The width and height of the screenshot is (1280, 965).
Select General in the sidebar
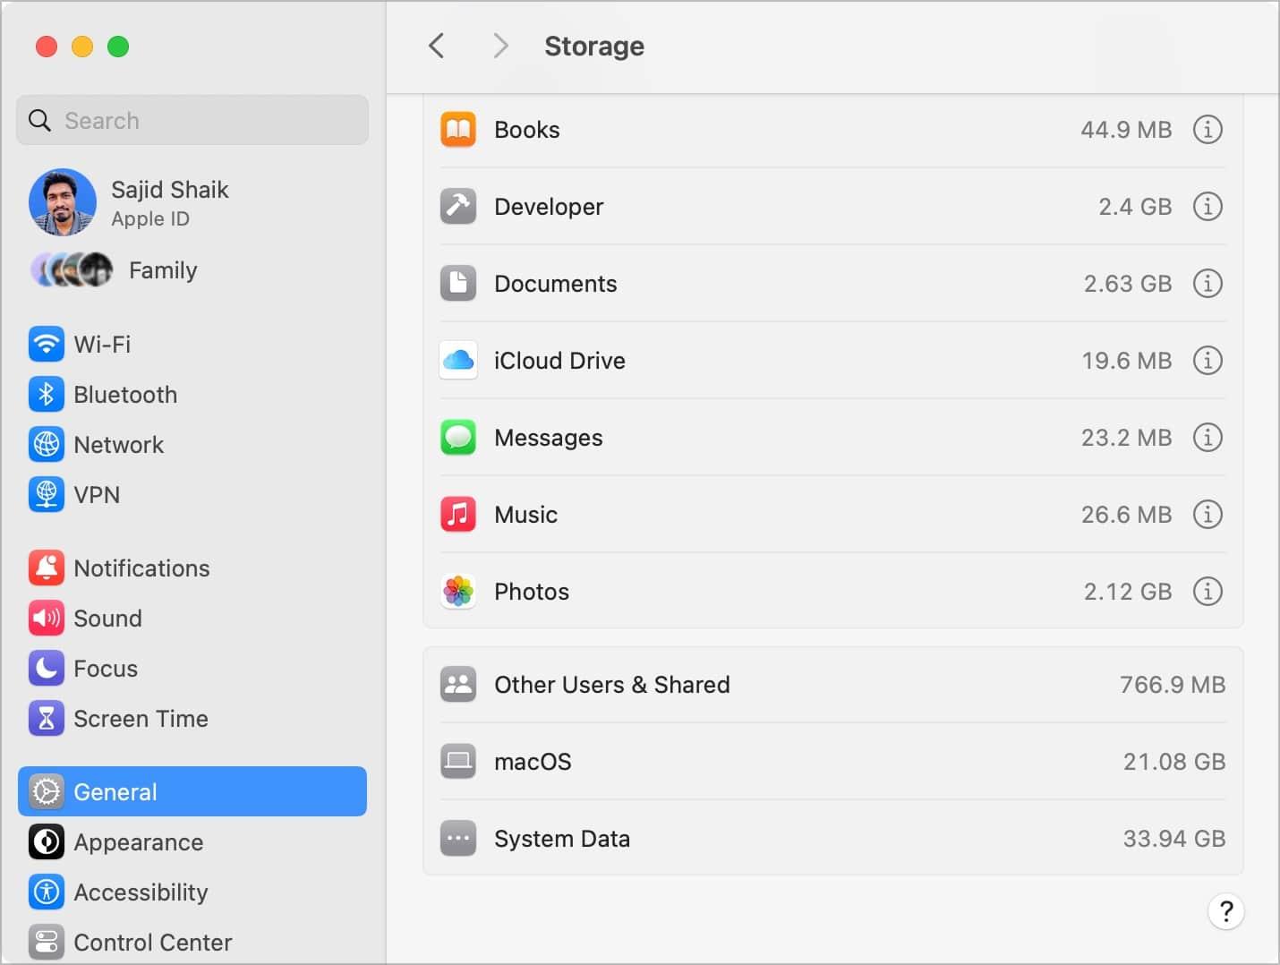tap(192, 791)
